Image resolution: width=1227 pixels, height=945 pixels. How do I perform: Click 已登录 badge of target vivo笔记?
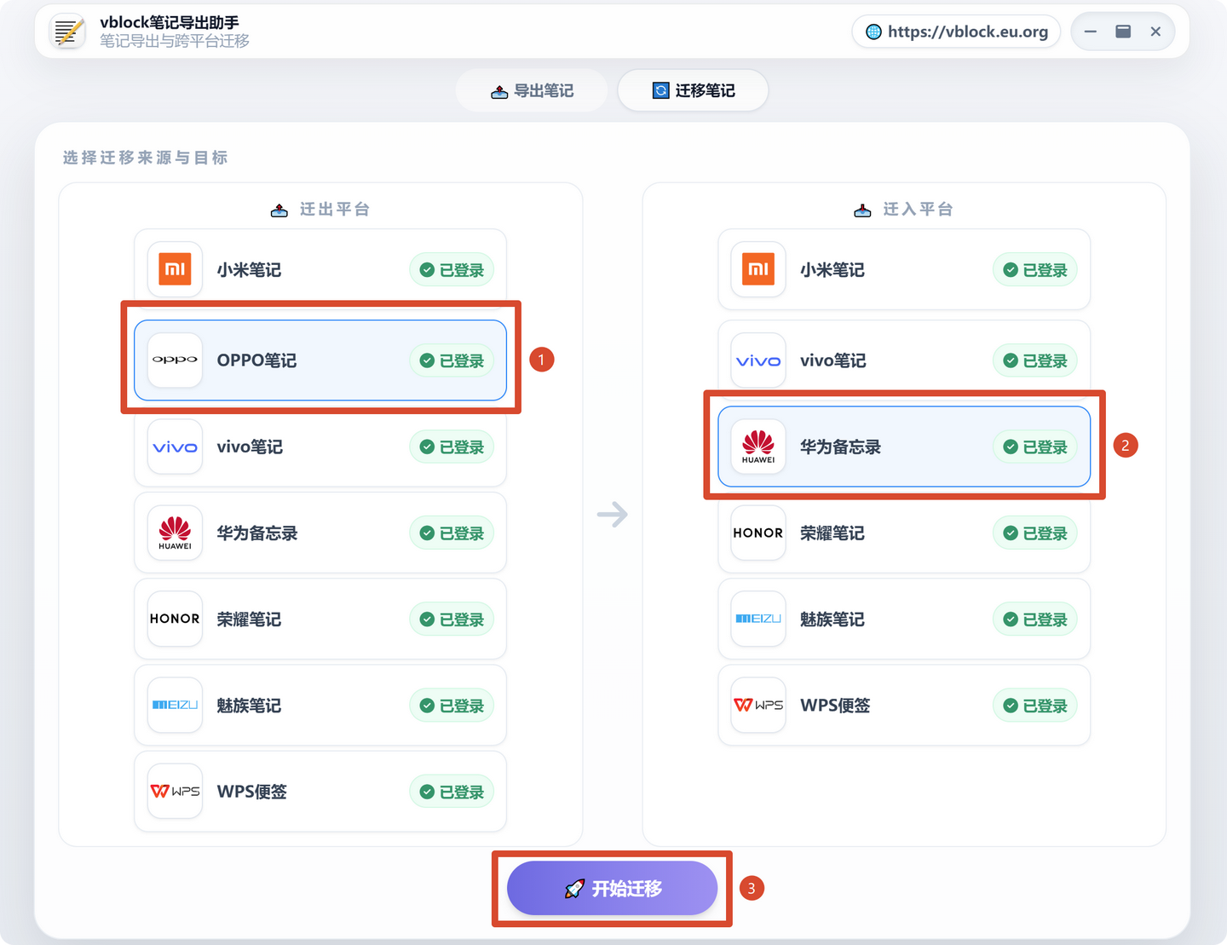(1035, 360)
